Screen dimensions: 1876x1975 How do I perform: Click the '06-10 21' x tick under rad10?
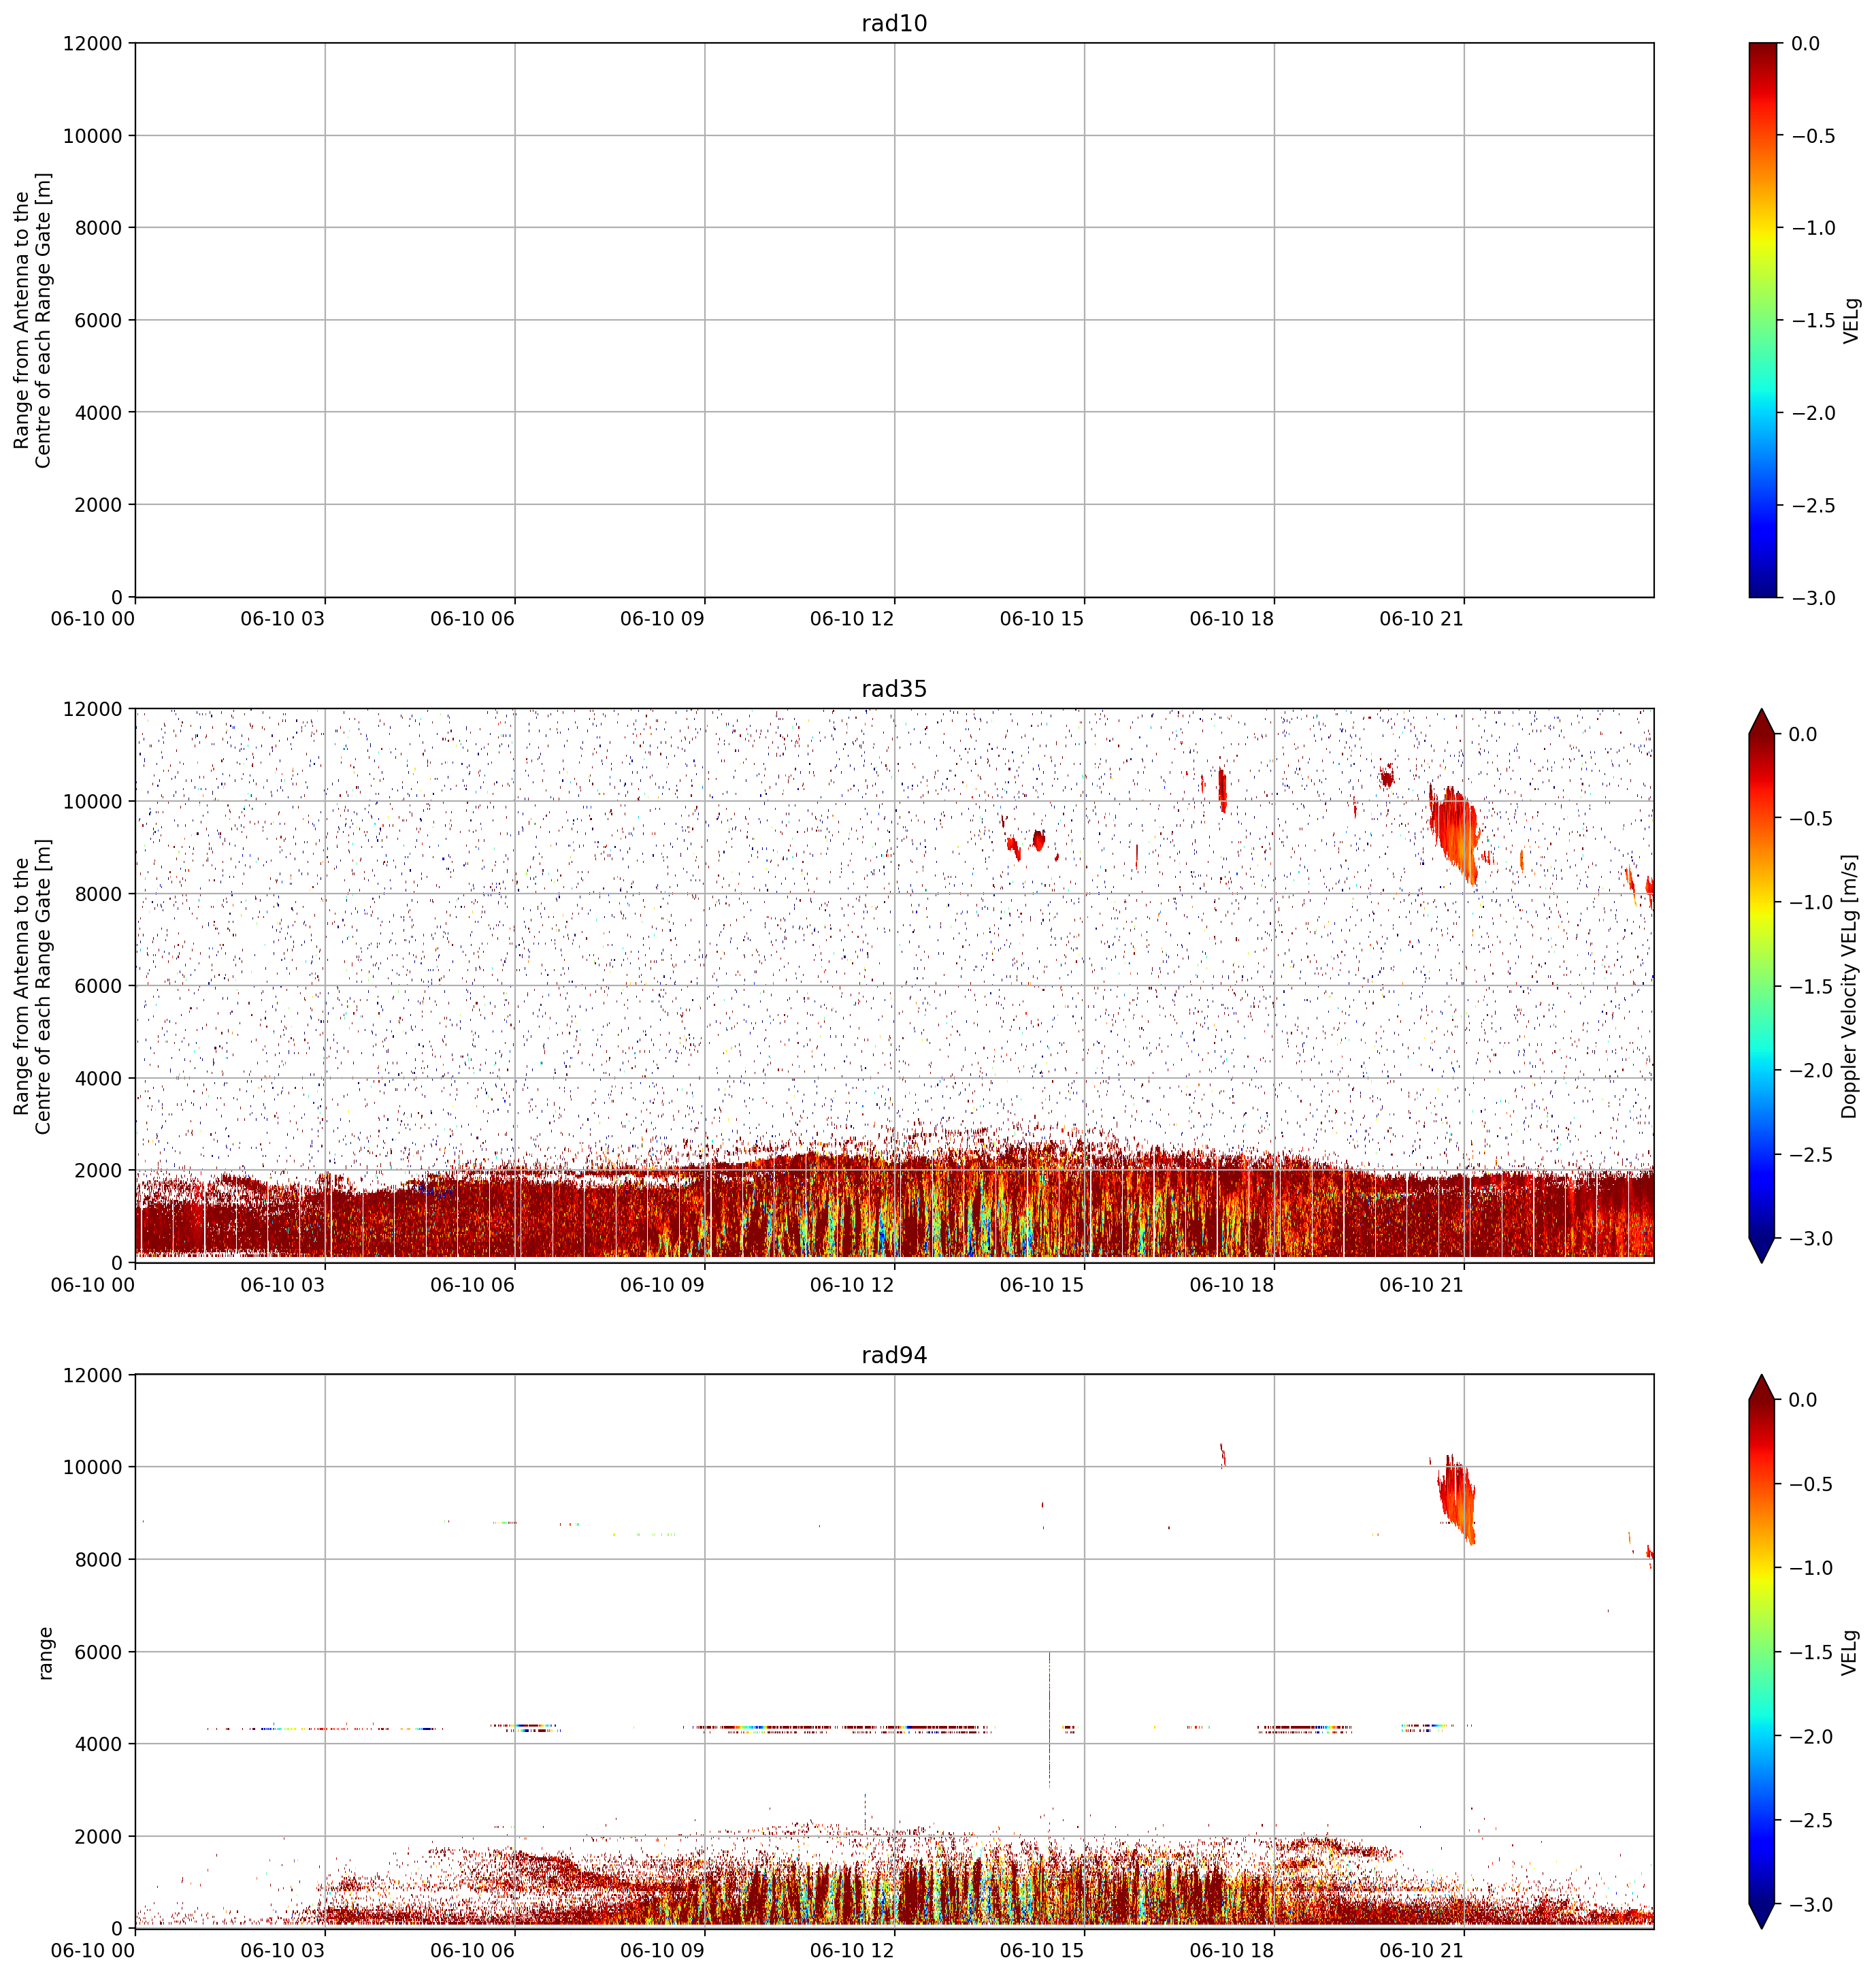point(1421,619)
